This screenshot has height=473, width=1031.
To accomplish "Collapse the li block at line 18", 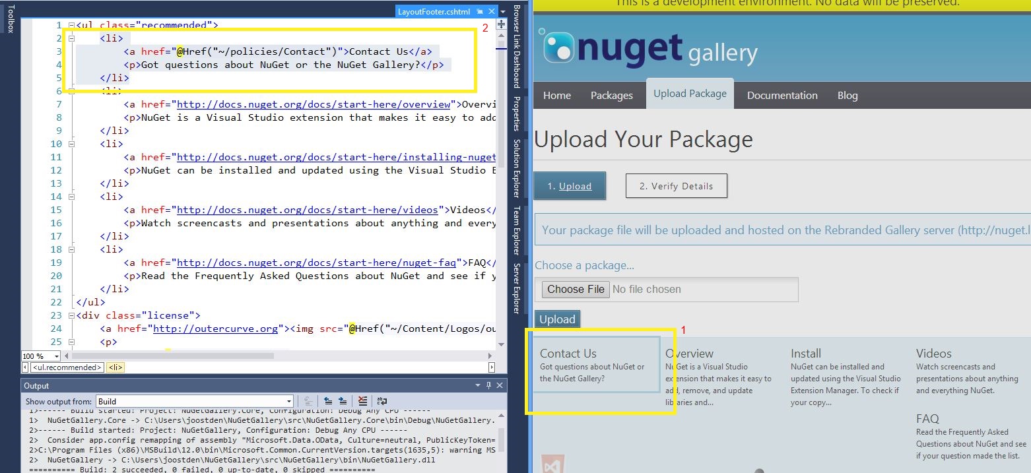I will click(x=71, y=249).
